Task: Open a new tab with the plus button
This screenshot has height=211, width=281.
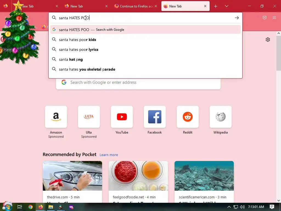Action: pos(216,6)
